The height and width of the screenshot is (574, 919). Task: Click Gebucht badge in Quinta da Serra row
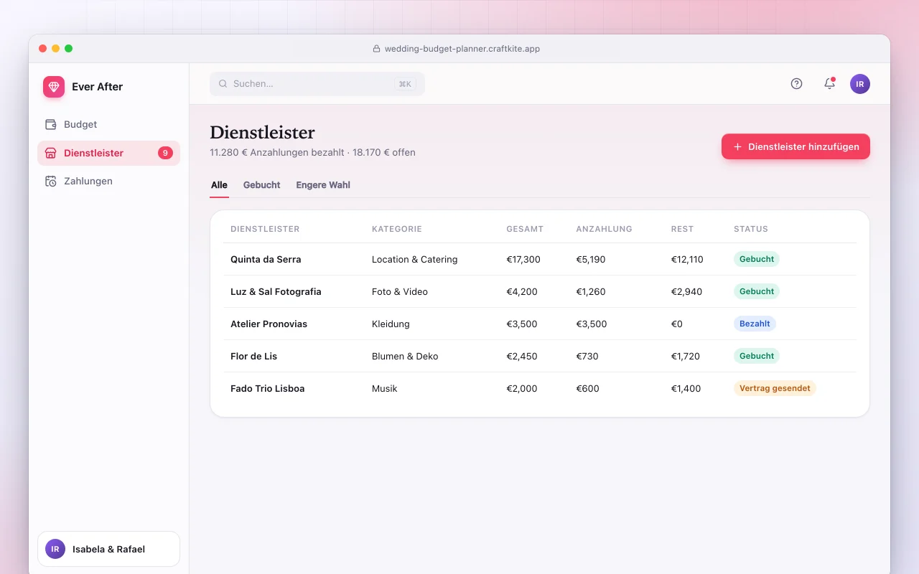click(757, 259)
